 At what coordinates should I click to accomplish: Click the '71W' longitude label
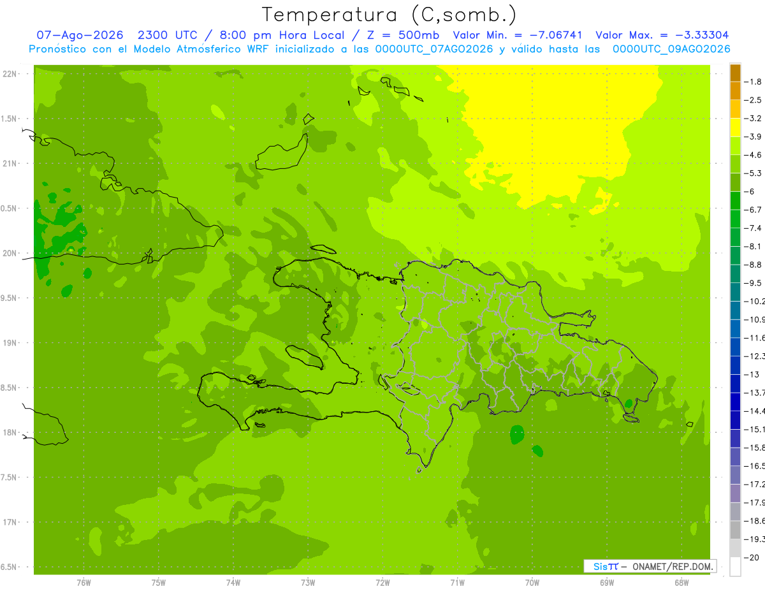pos(457,583)
